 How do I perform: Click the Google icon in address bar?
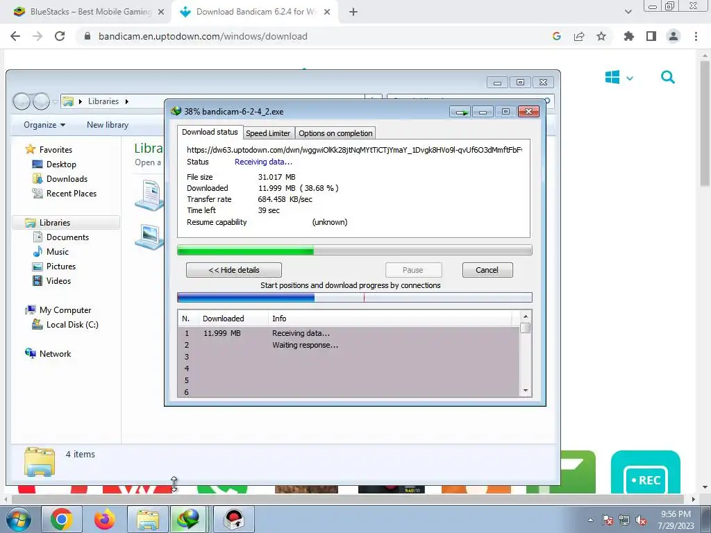coord(557,36)
